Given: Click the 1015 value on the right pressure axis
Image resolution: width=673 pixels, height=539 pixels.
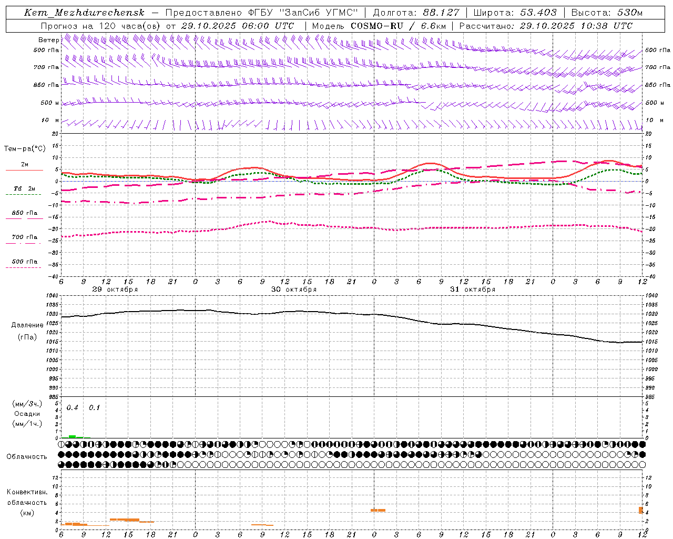Looking at the screenshot, I should click(651, 342).
